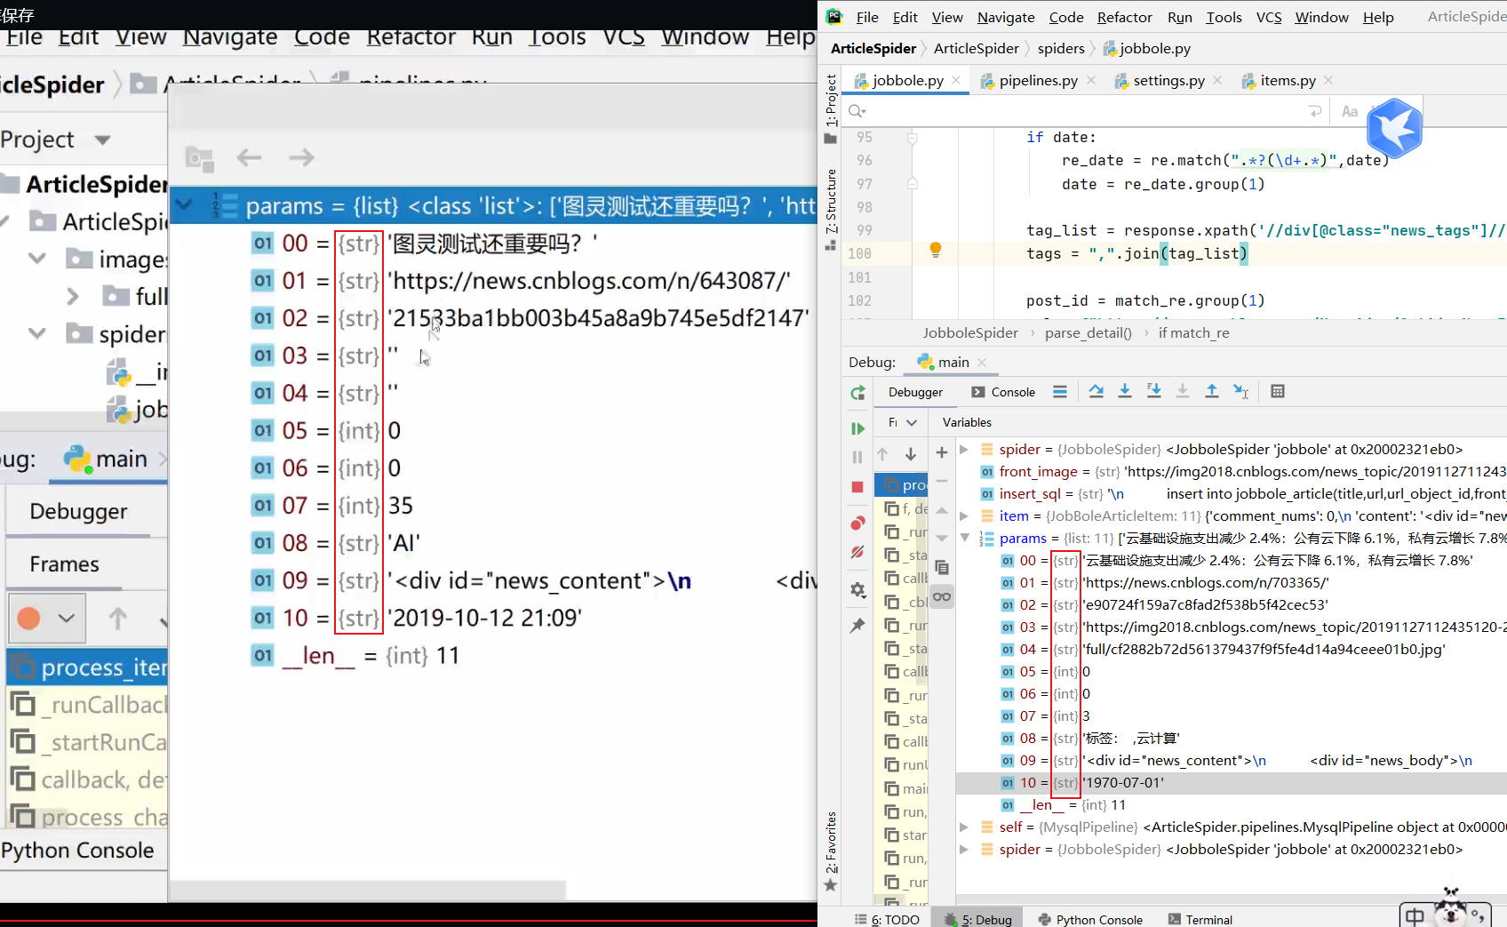The height and width of the screenshot is (927, 1507).
Task: Open the 6: TODO tool window
Action: coord(887,919)
